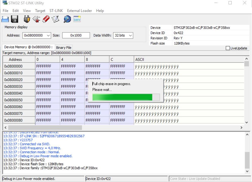This screenshot has width=252, height=182.
Task: Click the Size input field
Action: (x=76, y=35)
